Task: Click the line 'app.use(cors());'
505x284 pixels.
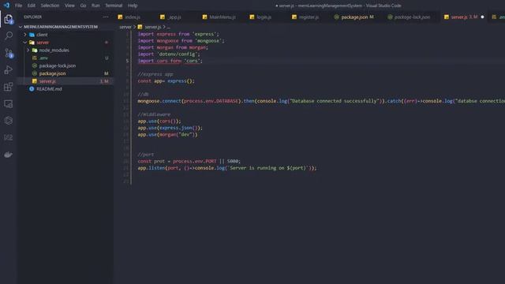Action: [159, 121]
